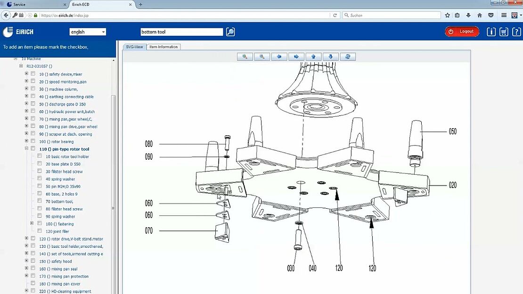This screenshot has width=523, height=294.
Task: Pan the drawing right with arrow button
Action: tap(296, 57)
